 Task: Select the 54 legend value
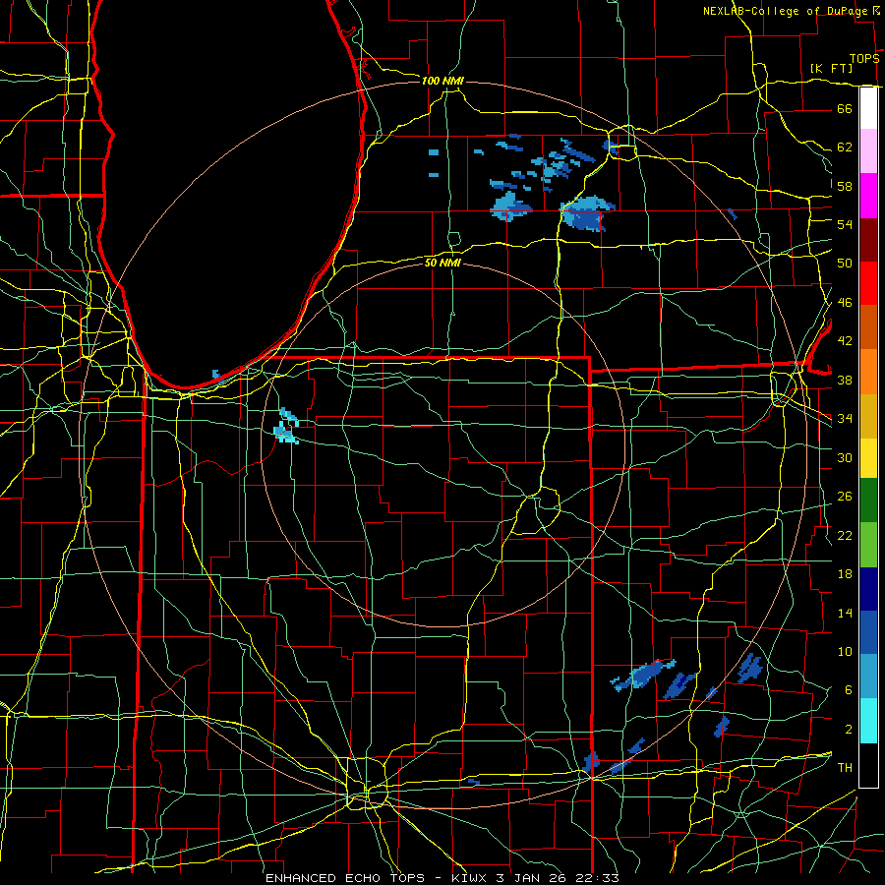point(845,224)
